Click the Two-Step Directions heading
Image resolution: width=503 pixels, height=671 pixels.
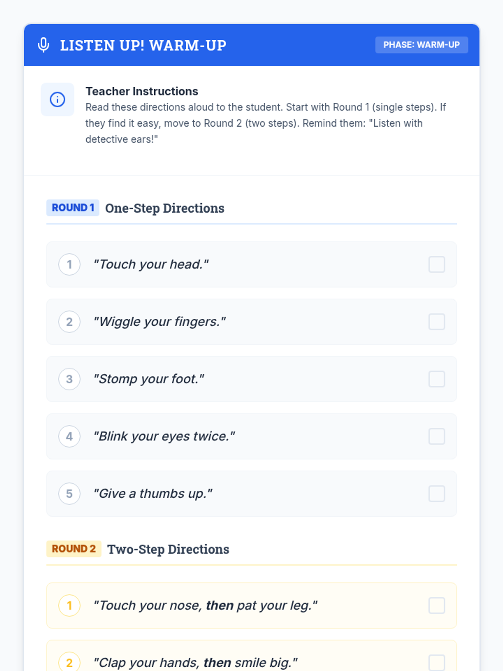tap(168, 549)
